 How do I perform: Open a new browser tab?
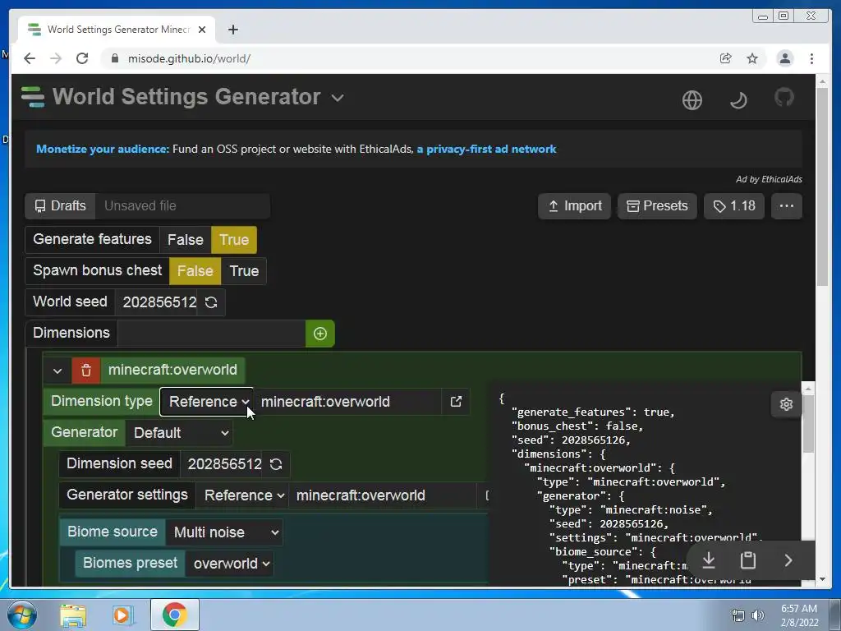232,30
